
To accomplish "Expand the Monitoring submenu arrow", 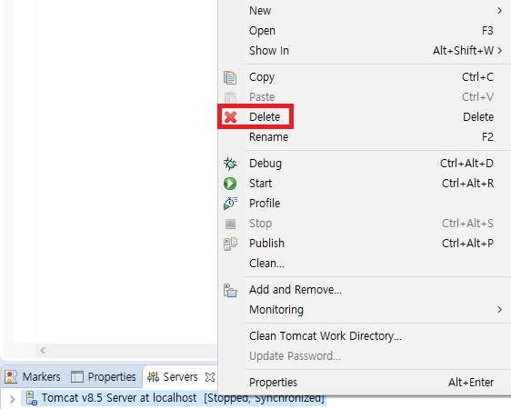I will click(499, 310).
